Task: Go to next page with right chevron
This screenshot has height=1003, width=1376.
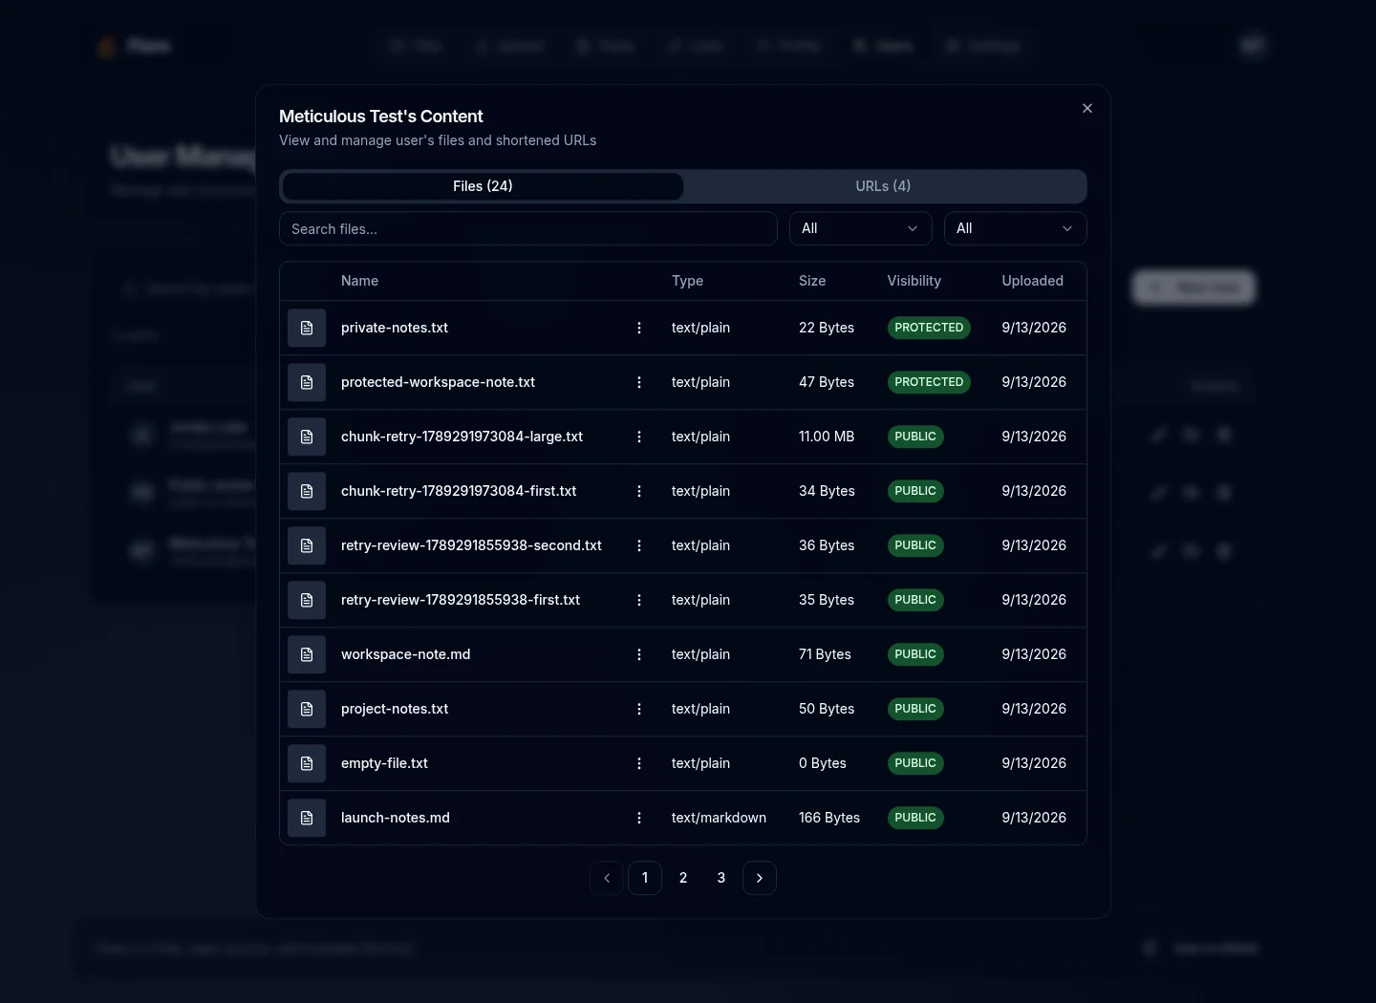Action: (760, 878)
